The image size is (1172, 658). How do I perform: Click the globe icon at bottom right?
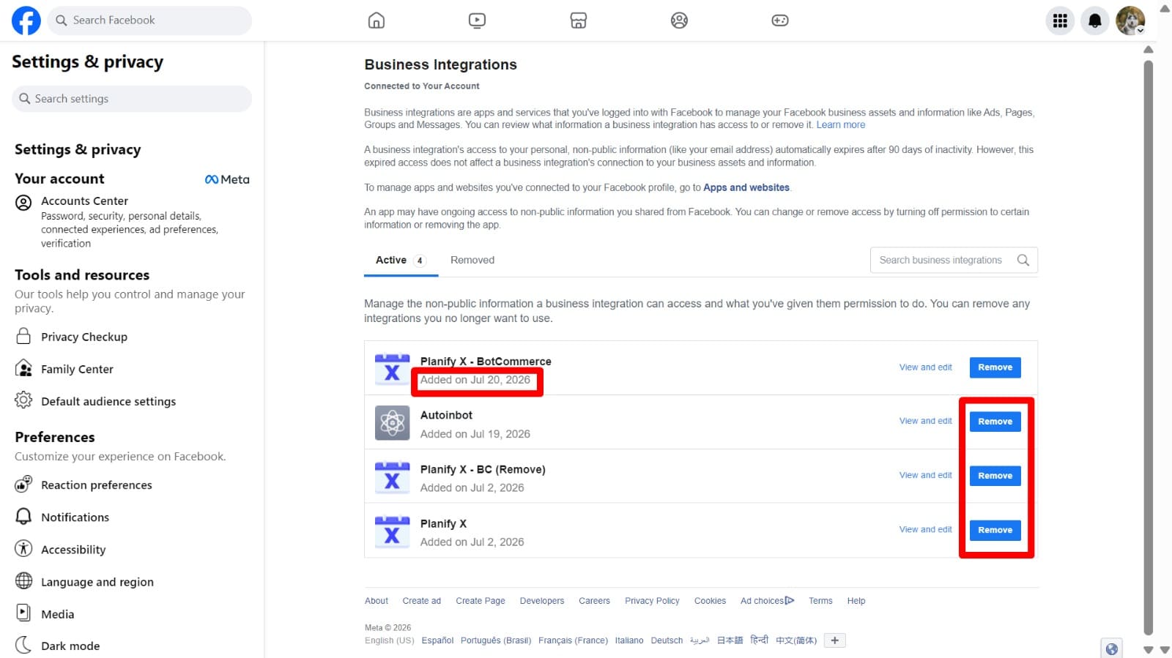point(1112,649)
